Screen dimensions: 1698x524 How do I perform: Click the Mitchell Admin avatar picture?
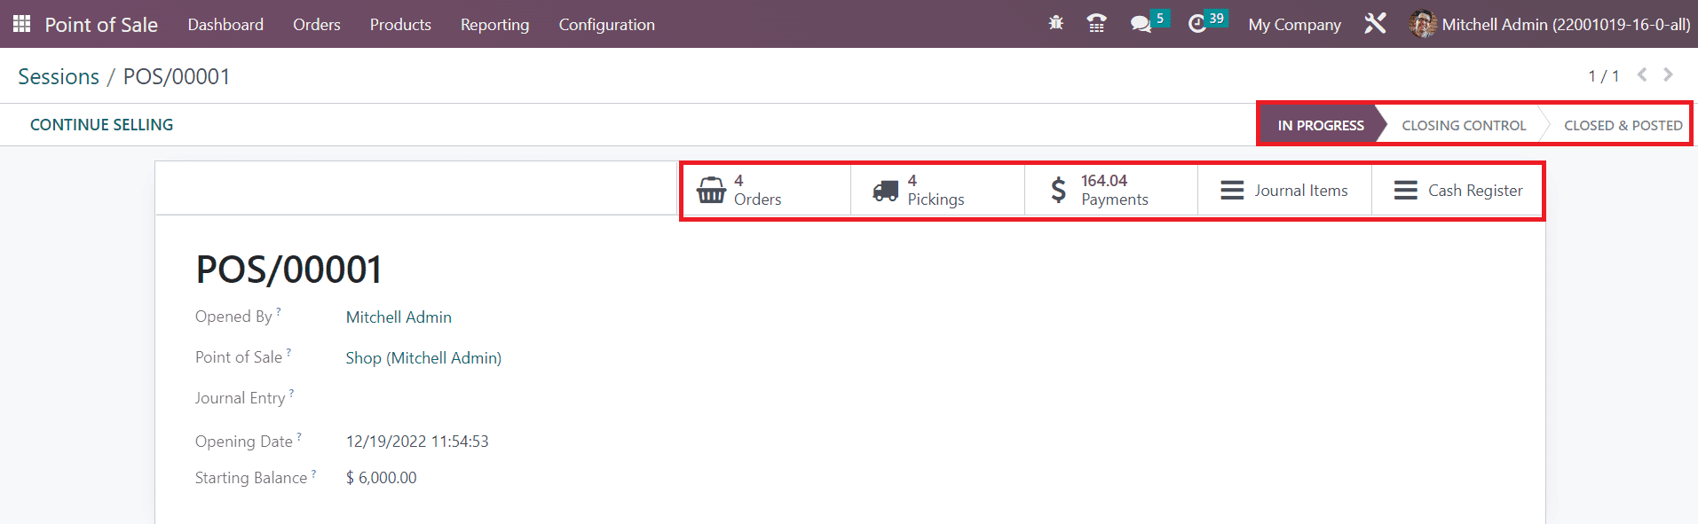click(1422, 24)
